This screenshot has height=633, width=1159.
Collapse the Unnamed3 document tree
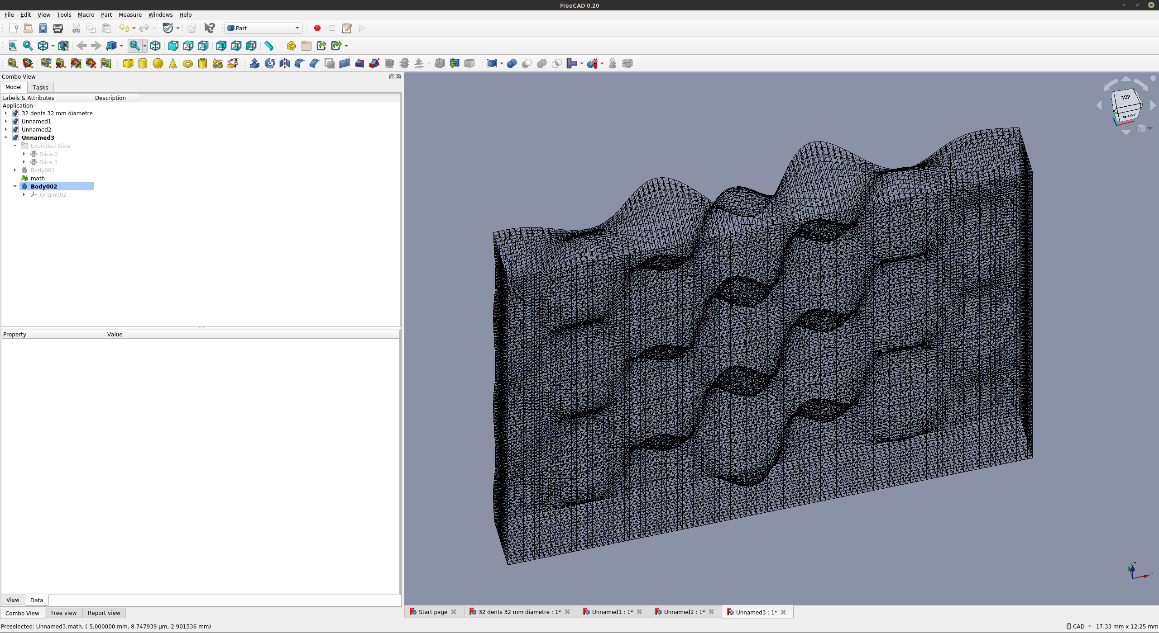[x=6, y=137]
